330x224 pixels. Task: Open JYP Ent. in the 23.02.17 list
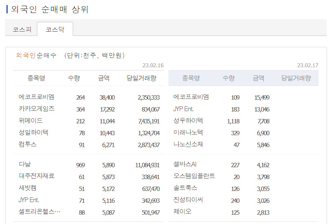point(183,109)
